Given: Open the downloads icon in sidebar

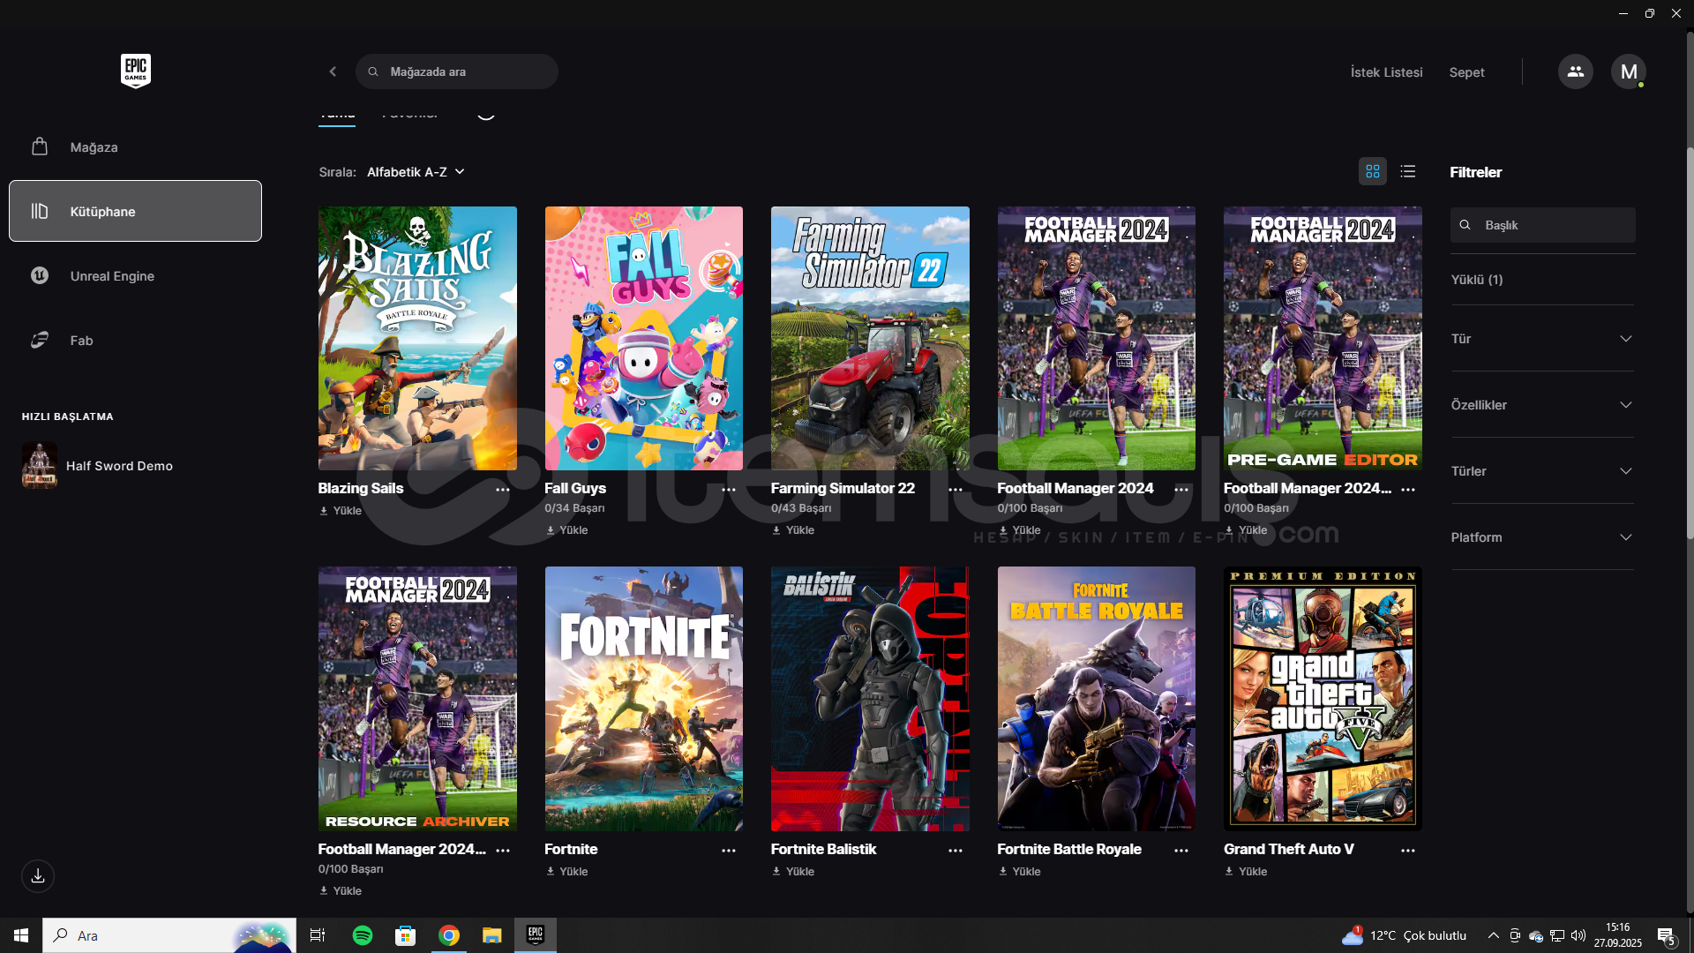Looking at the screenshot, I should [38, 875].
